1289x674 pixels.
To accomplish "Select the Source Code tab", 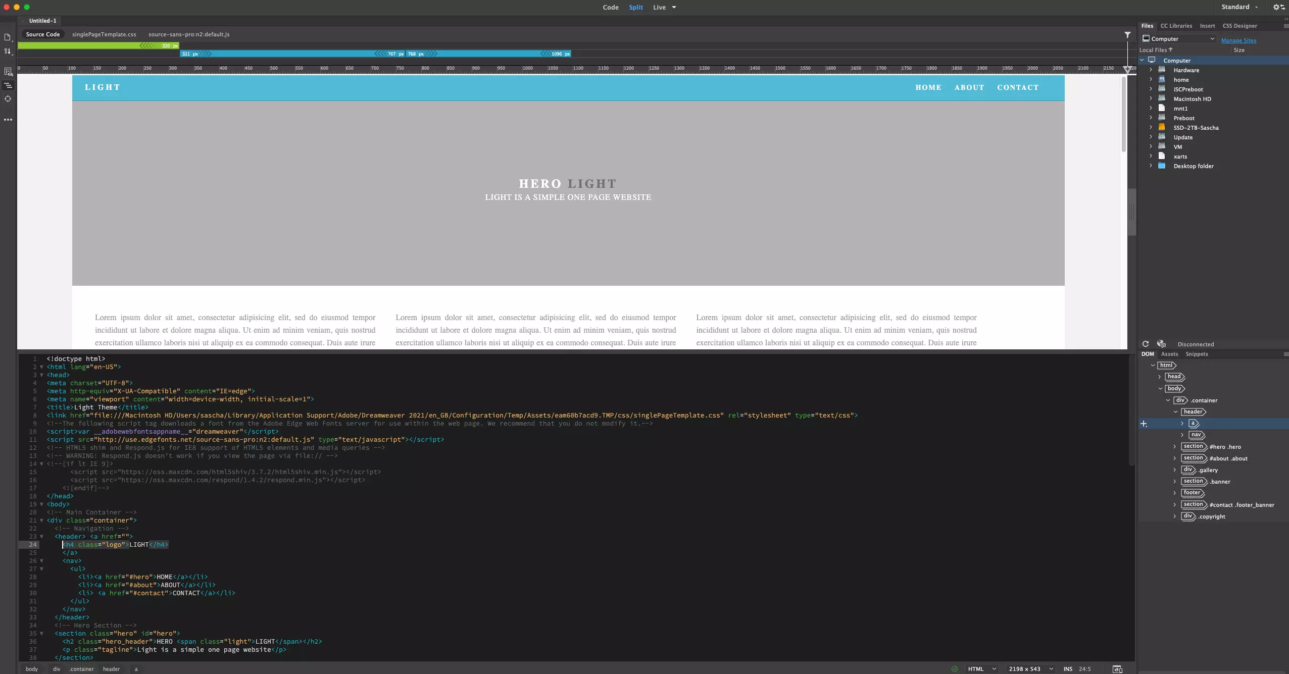I will pyautogui.click(x=42, y=34).
